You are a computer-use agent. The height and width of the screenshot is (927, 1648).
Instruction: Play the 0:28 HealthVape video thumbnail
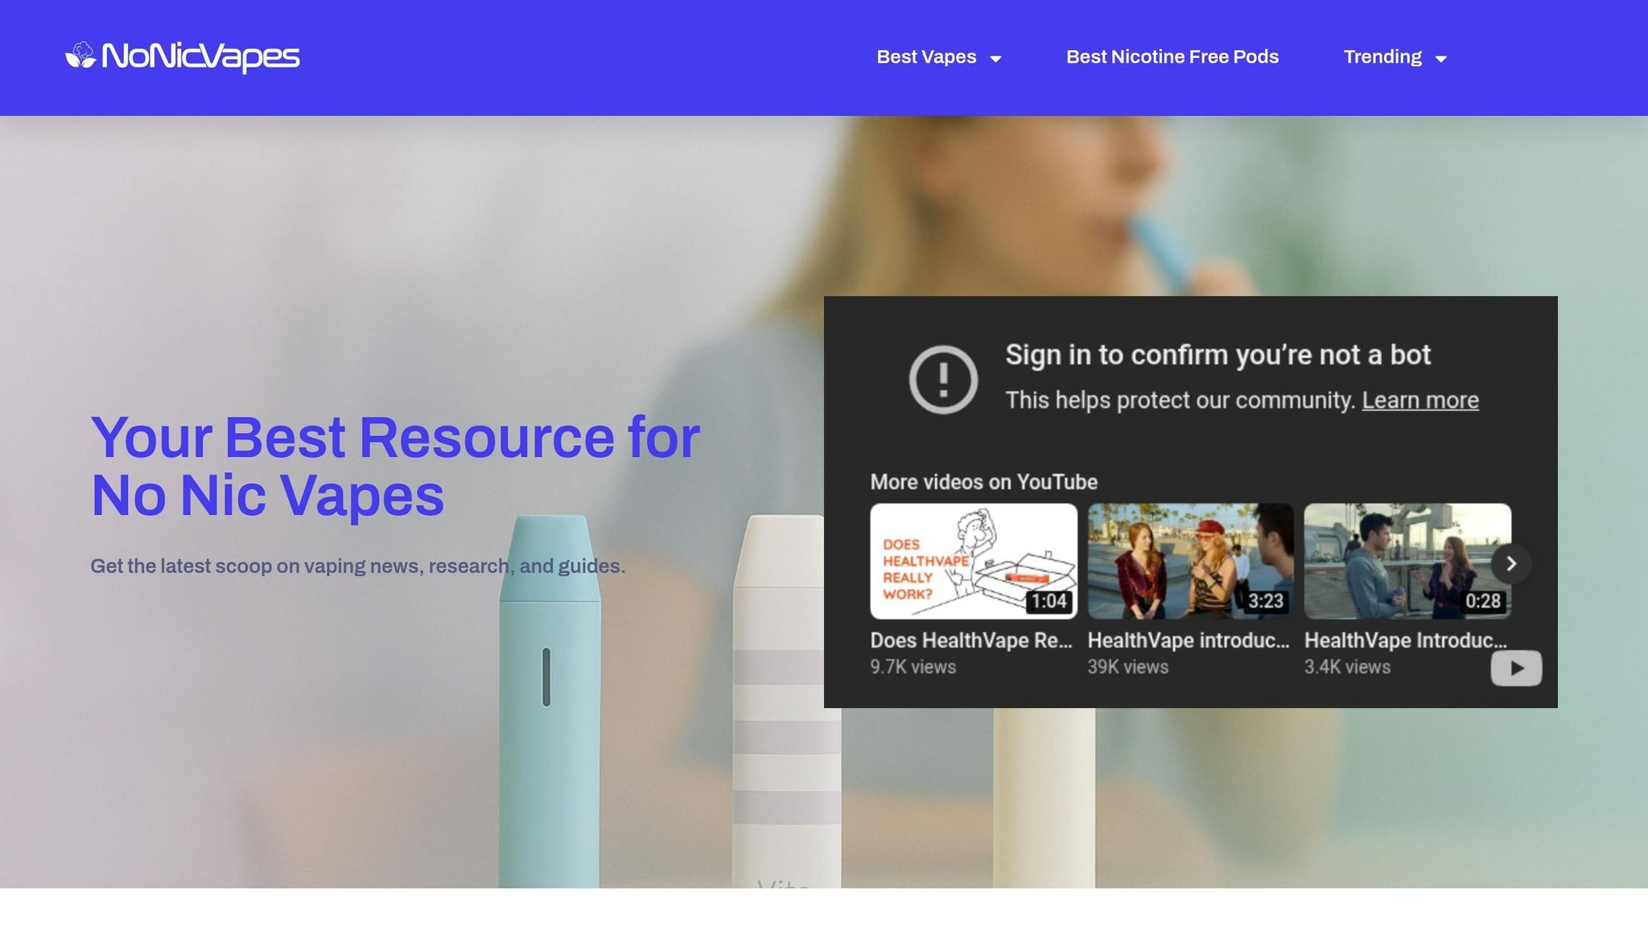pos(1407,561)
